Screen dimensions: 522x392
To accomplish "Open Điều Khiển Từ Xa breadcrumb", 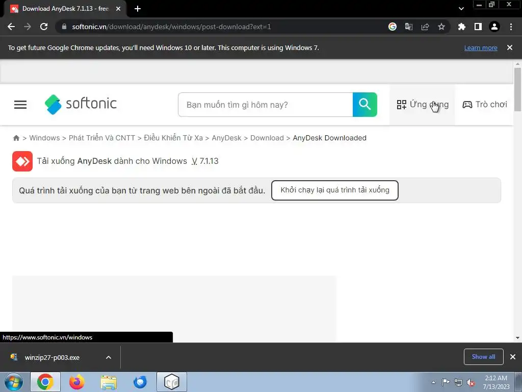I will 173,138.
